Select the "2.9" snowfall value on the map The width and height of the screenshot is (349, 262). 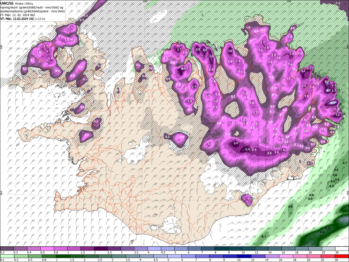[198, 49]
